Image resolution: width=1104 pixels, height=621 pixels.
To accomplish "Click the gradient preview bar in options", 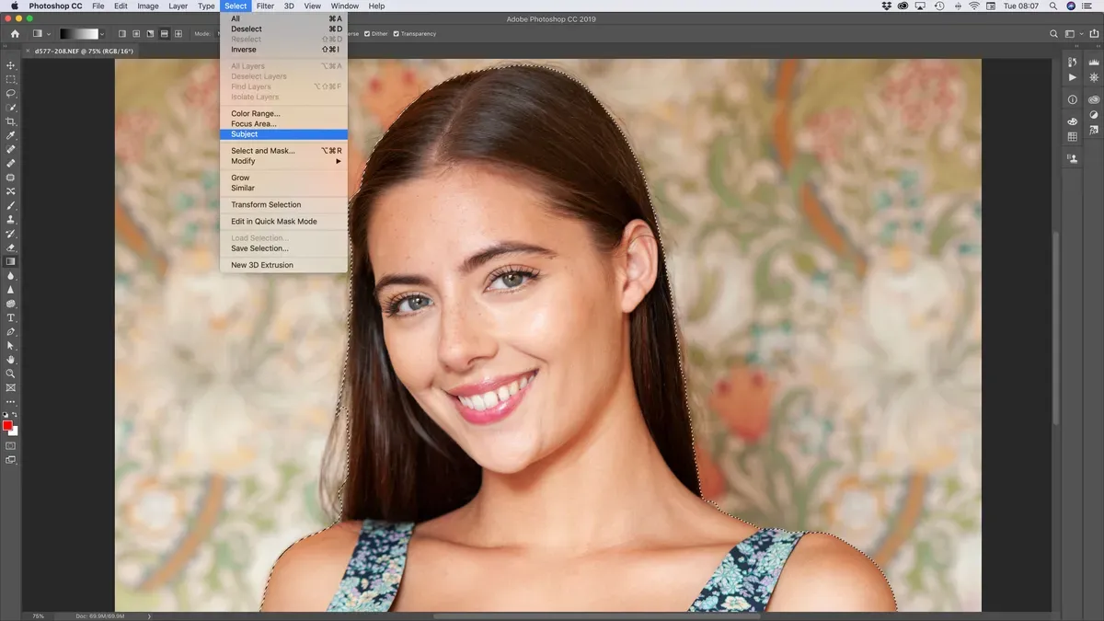I will point(79,34).
